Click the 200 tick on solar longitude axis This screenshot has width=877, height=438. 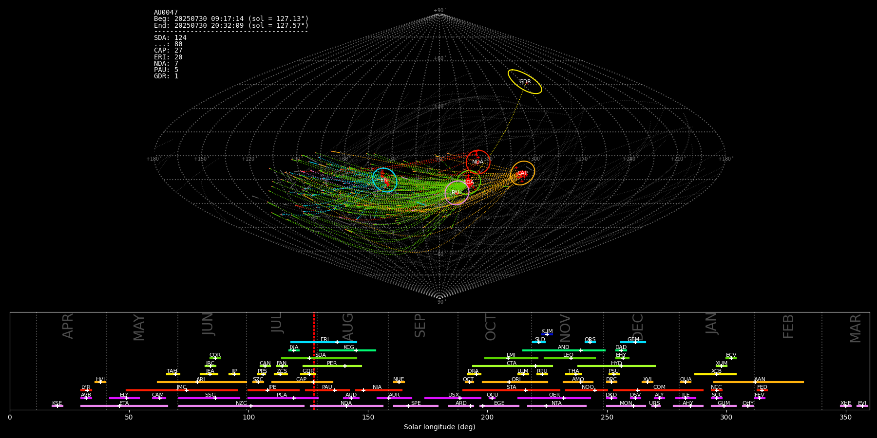point(487,417)
